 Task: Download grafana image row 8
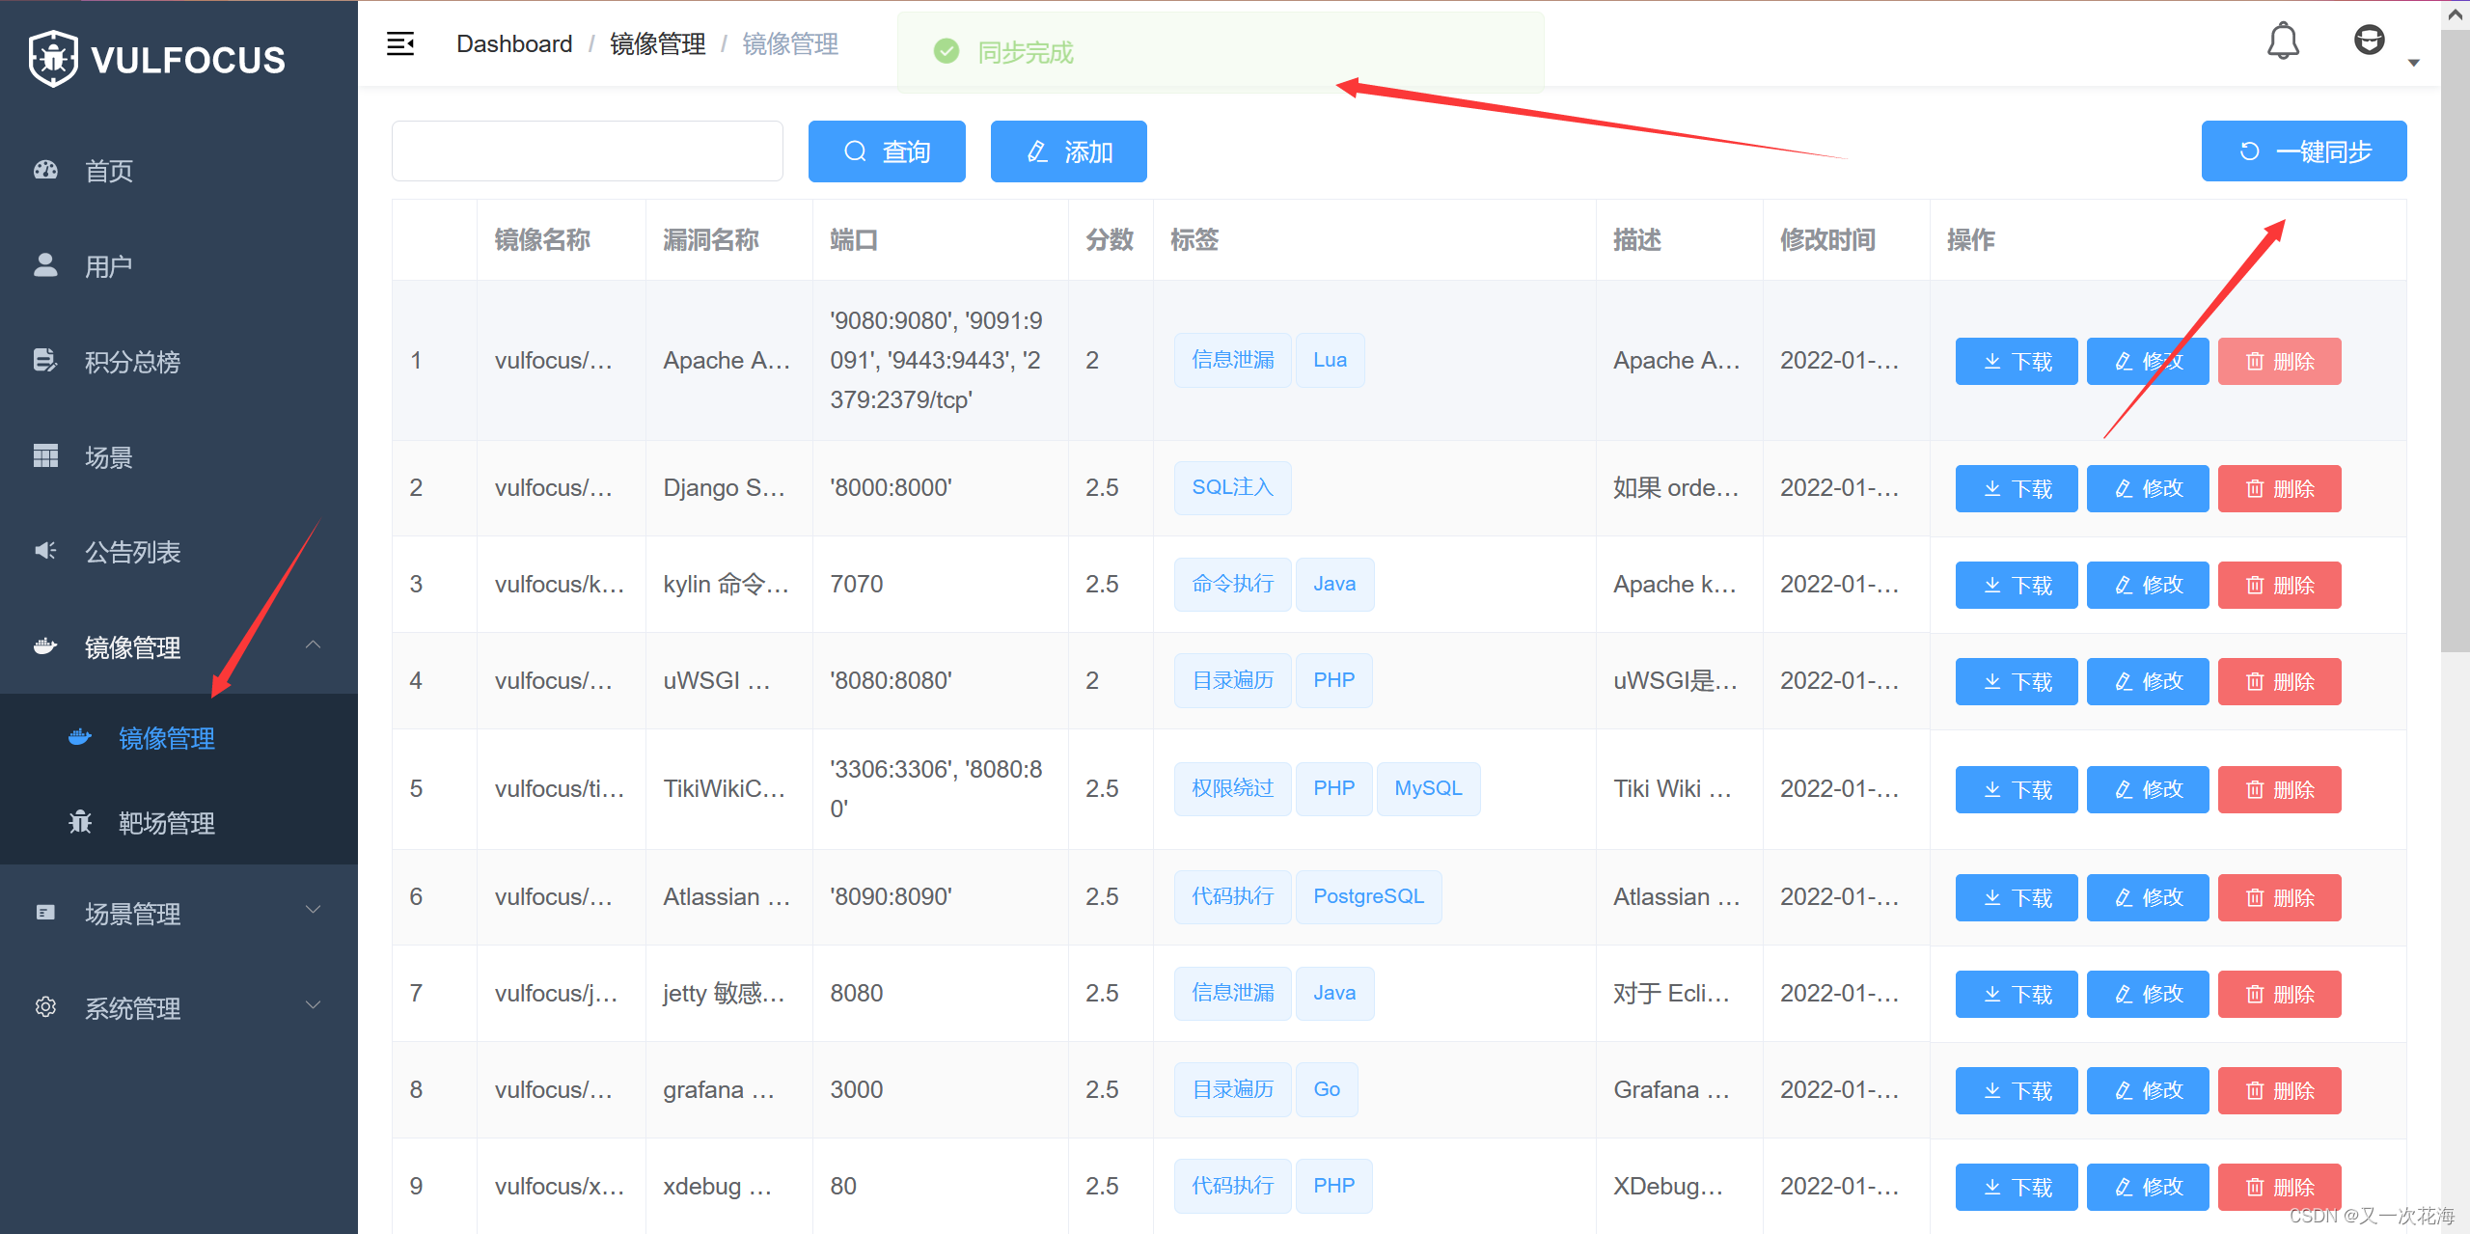click(2017, 1091)
